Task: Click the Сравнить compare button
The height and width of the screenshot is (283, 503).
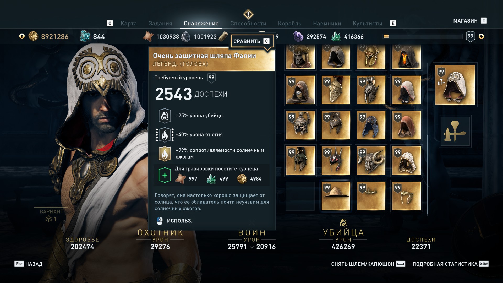Action: click(251, 41)
